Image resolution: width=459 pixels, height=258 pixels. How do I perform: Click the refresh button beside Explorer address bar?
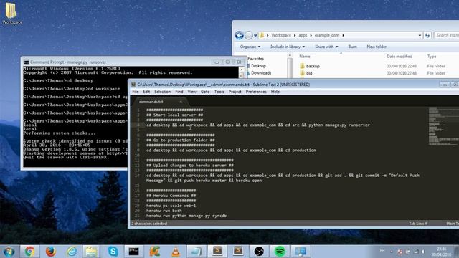coord(427,35)
